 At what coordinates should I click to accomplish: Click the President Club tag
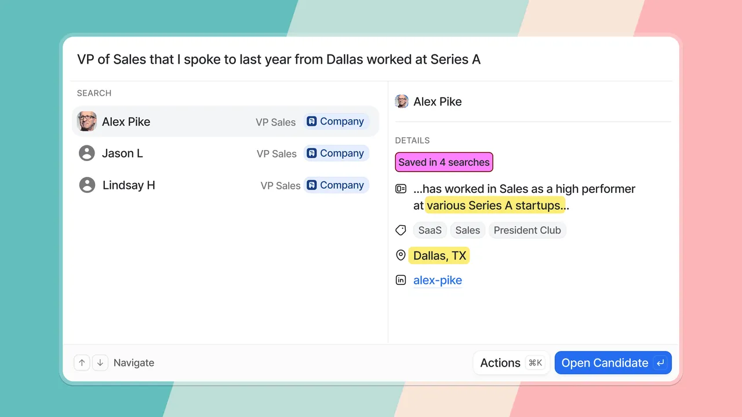[x=528, y=230]
